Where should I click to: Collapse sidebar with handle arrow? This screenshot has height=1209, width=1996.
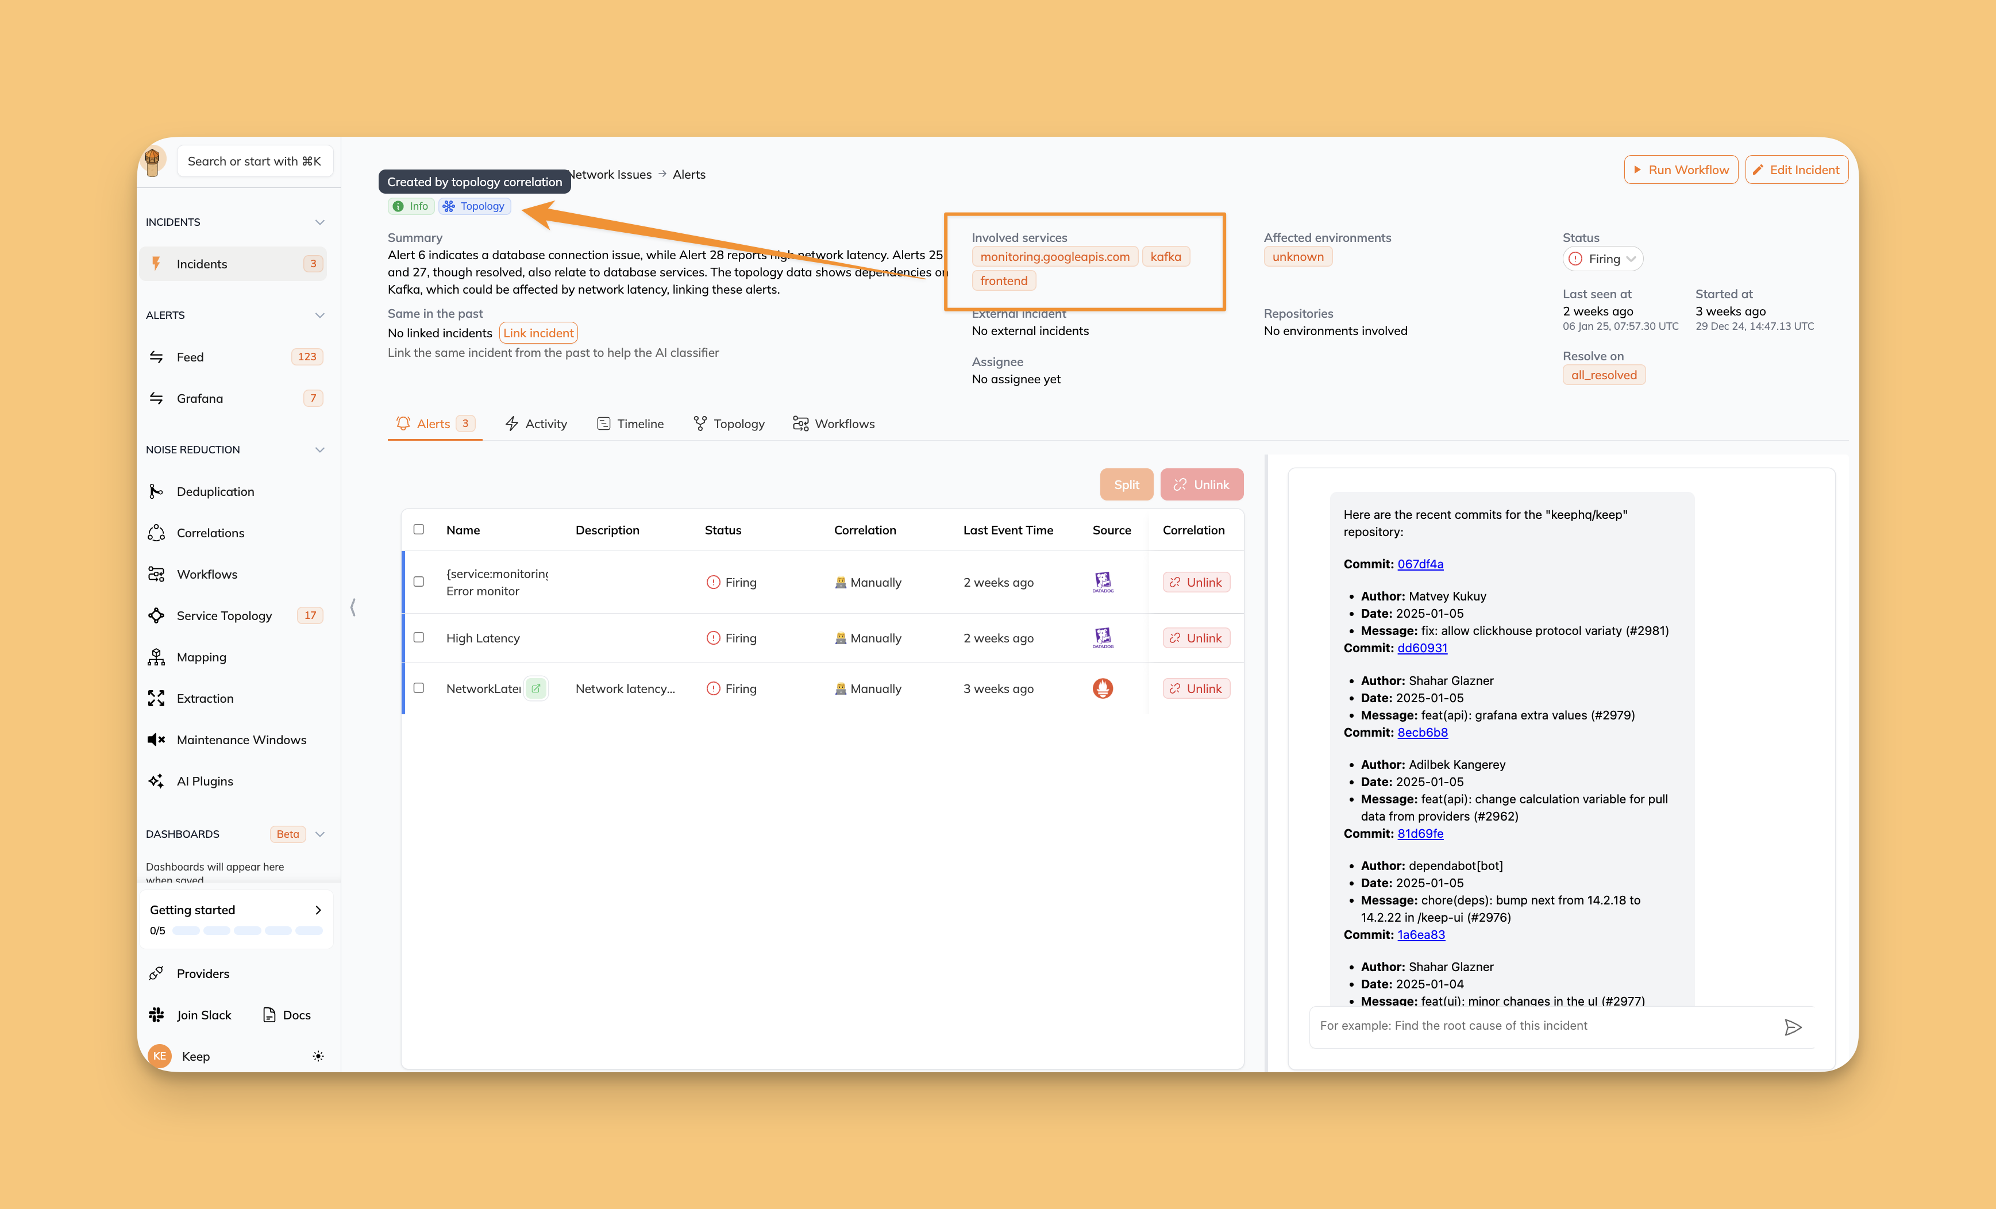[353, 607]
